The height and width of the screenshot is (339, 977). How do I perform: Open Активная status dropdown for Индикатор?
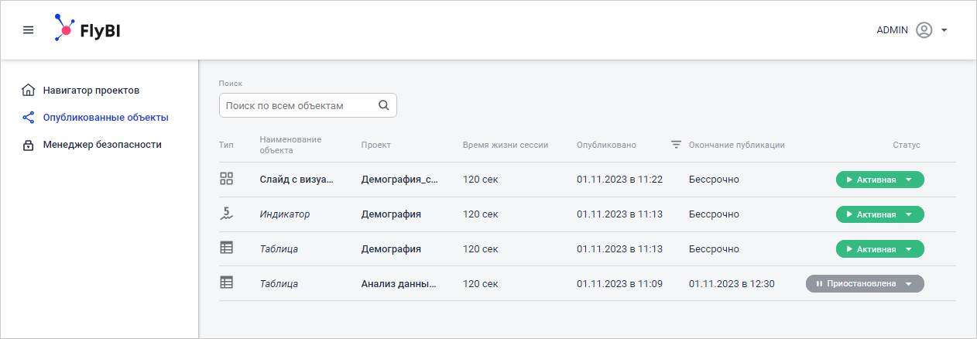click(x=909, y=214)
